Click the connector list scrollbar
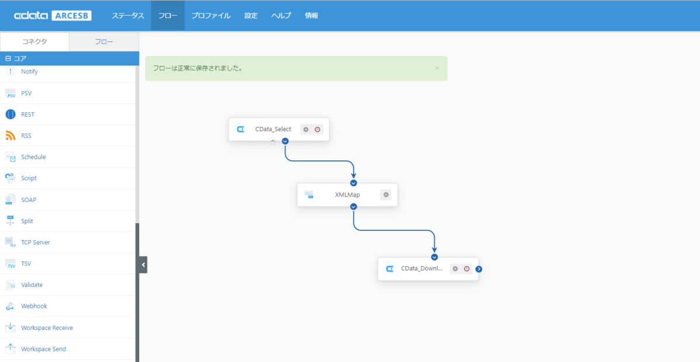 click(x=138, y=291)
